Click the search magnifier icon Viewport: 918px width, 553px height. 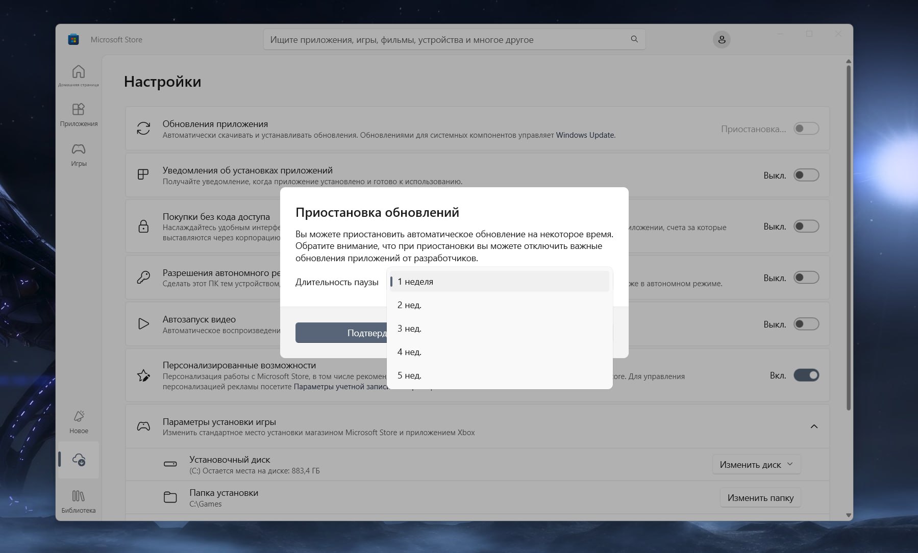[634, 39]
